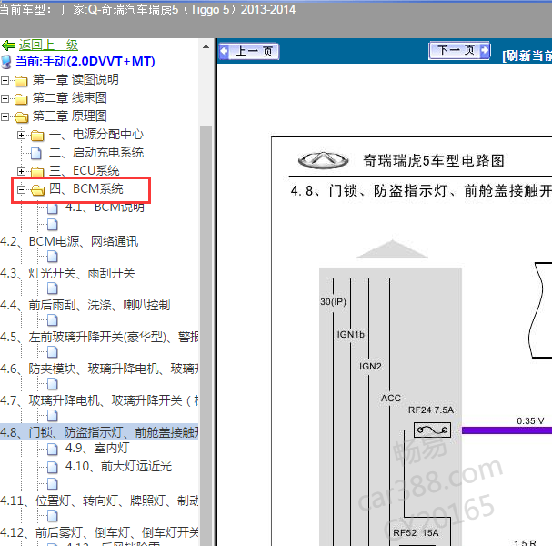This screenshot has width=552, height=546.
Task: Click page icon above 4.5、左前玻璃升降开关
Action: pyautogui.click(x=53, y=320)
